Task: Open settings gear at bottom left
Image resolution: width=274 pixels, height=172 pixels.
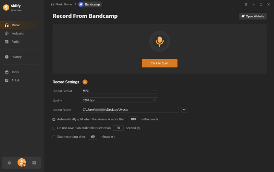Action: [9, 163]
